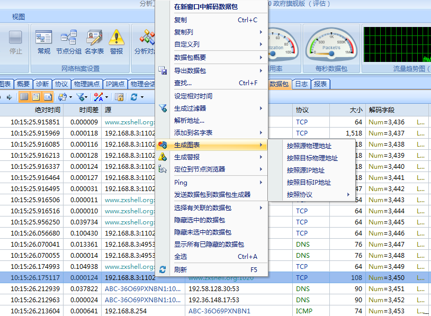This screenshot has width=431, height=316.
Task: Click the 停止 stop capture button
Action: pos(15,42)
